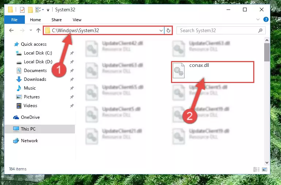281x185 pixels.
Task: Select This PC in the navigation pane
Action: [x=28, y=129]
